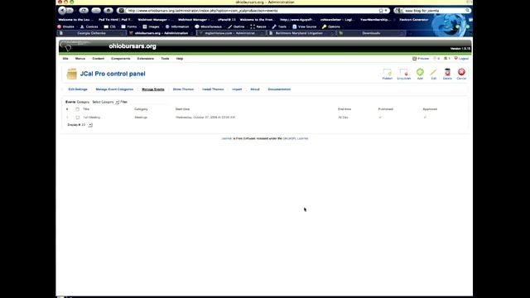Tick the Fall Meeting row checkbox

(77, 118)
